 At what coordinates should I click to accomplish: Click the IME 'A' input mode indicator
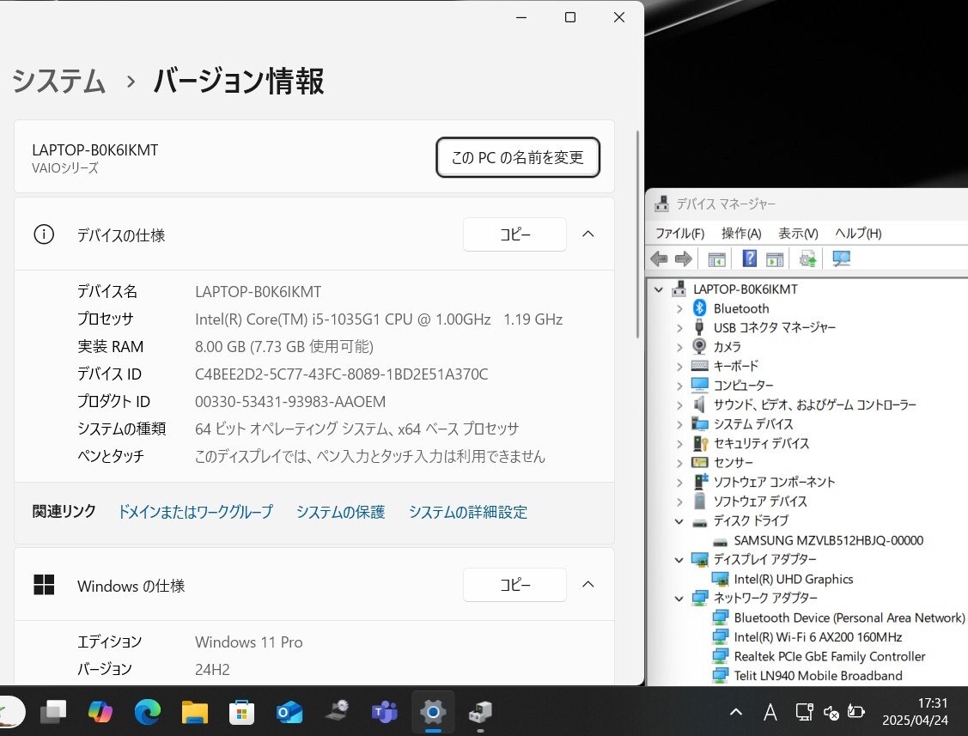point(770,713)
